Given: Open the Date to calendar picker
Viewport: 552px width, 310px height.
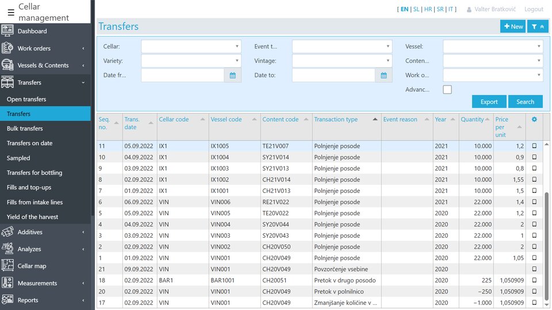Looking at the screenshot, I should (384, 75).
